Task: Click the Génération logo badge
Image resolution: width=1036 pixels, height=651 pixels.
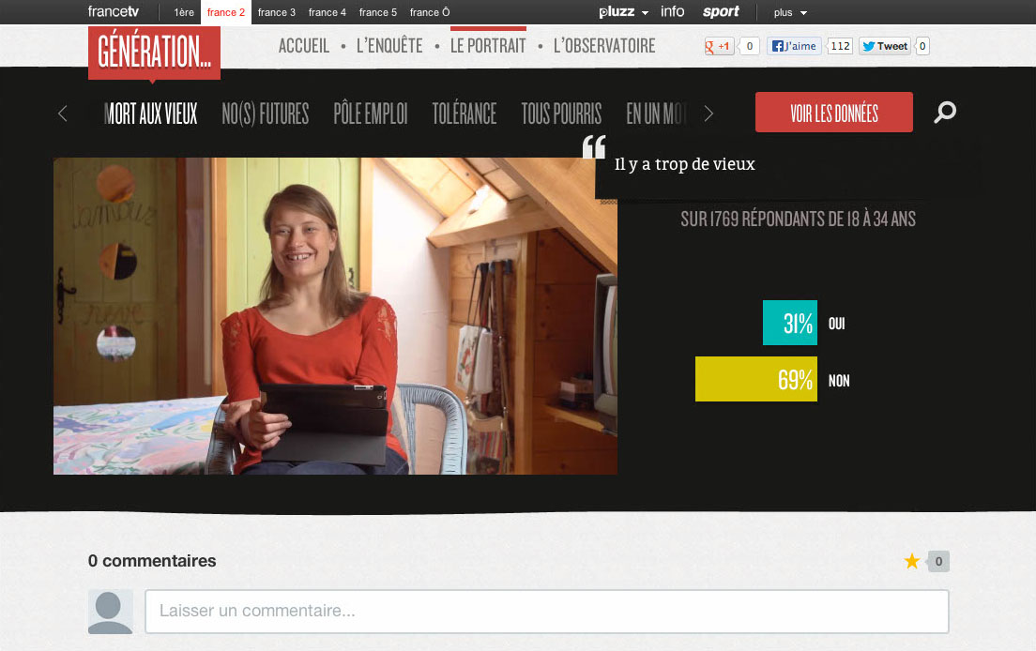Action: pos(154,53)
